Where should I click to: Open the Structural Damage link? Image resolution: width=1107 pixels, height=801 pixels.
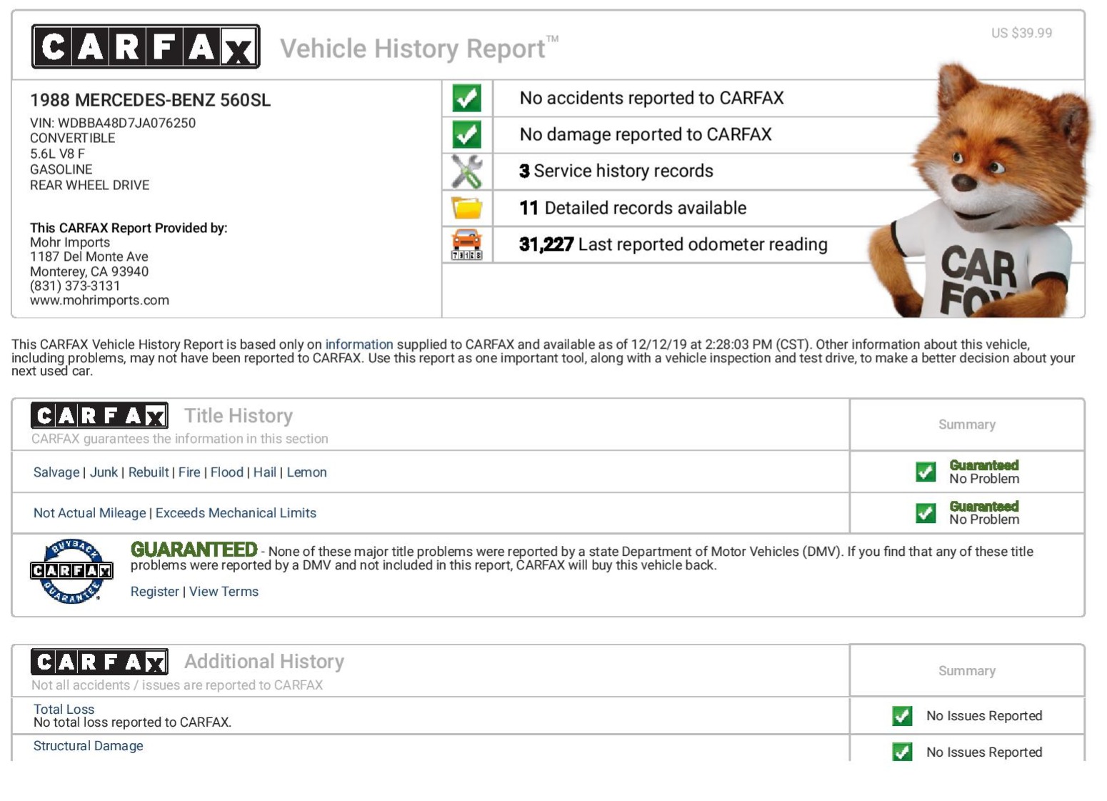[x=88, y=746]
